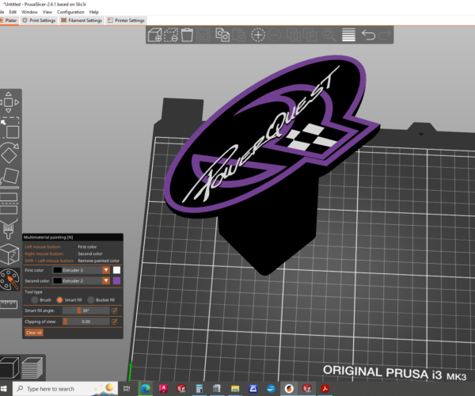The height and width of the screenshot is (396, 475).
Task: Select the Measure ruler tool
Action: (x=9, y=304)
